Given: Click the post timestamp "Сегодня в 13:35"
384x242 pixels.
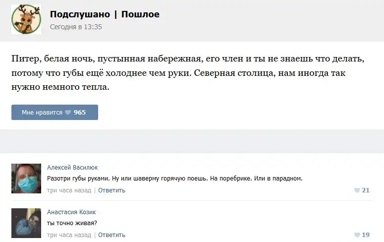Looking at the screenshot, I should [x=76, y=27].
